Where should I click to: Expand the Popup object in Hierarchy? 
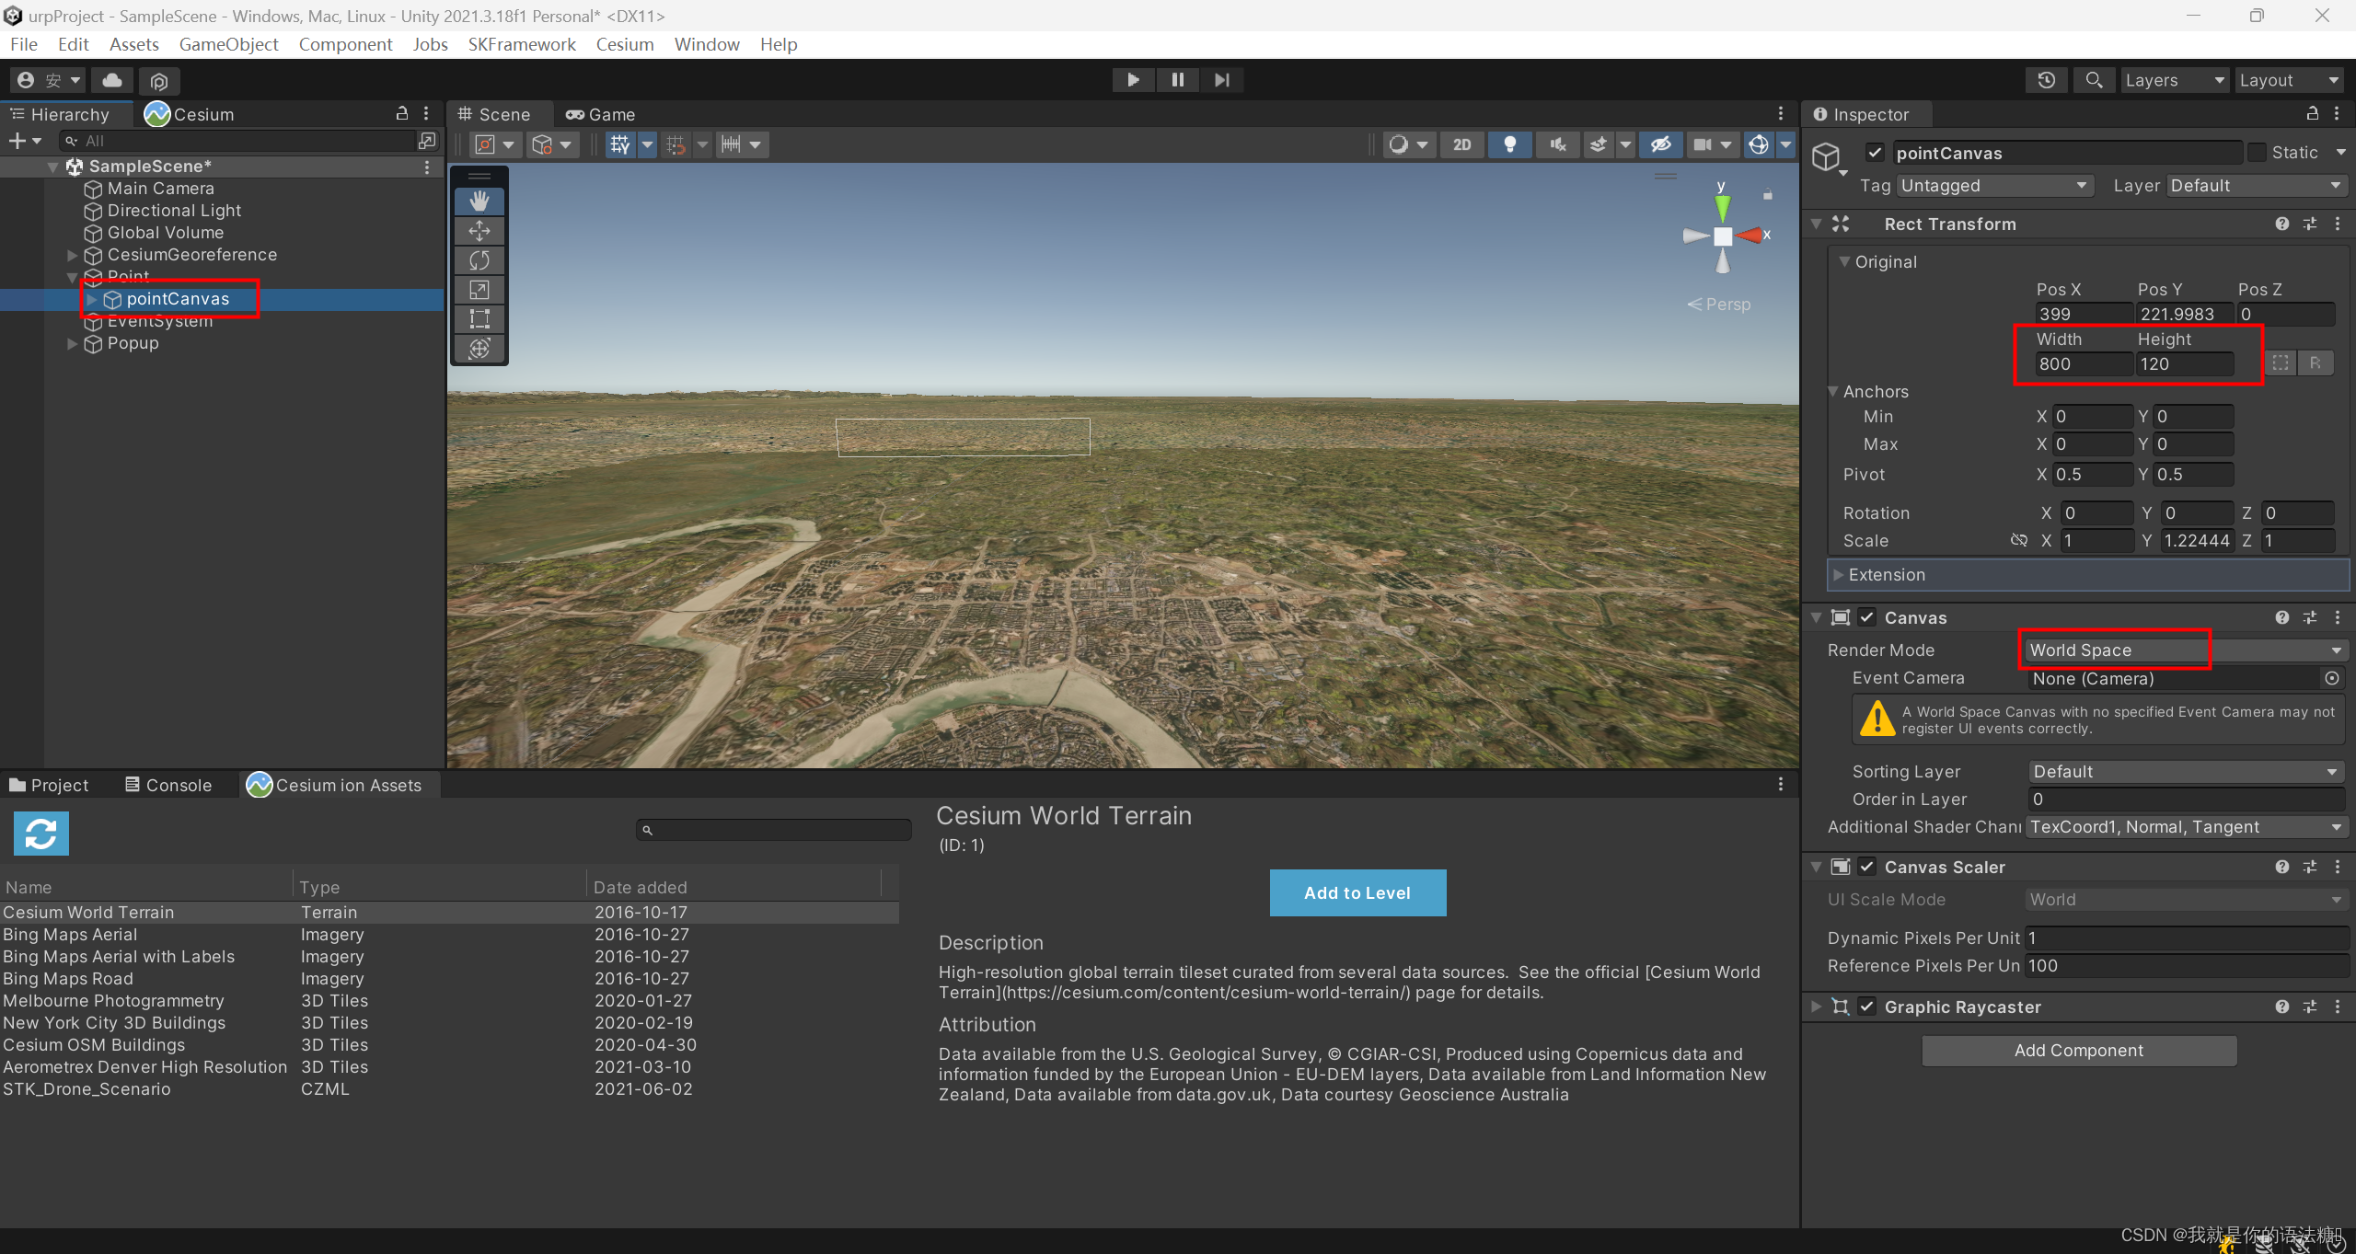click(x=72, y=343)
